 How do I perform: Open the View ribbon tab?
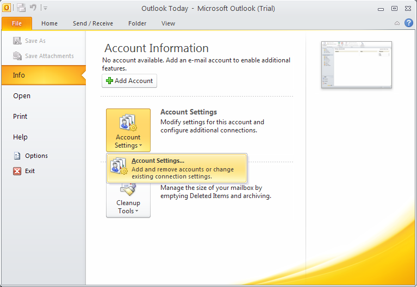point(168,23)
